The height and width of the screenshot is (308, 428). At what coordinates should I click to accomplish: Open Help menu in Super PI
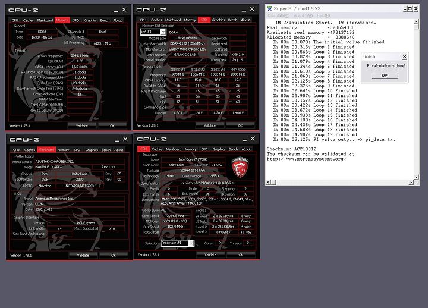click(x=323, y=15)
